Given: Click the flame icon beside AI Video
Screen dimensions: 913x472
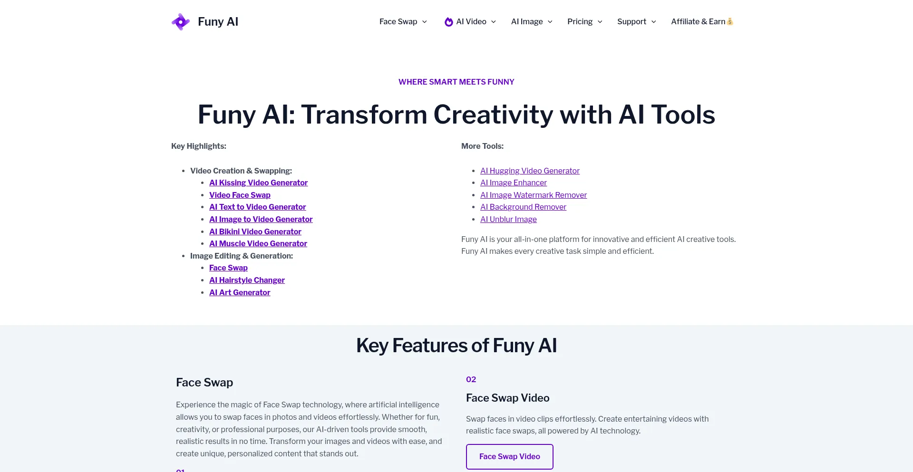Looking at the screenshot, I should click(448, 22).
